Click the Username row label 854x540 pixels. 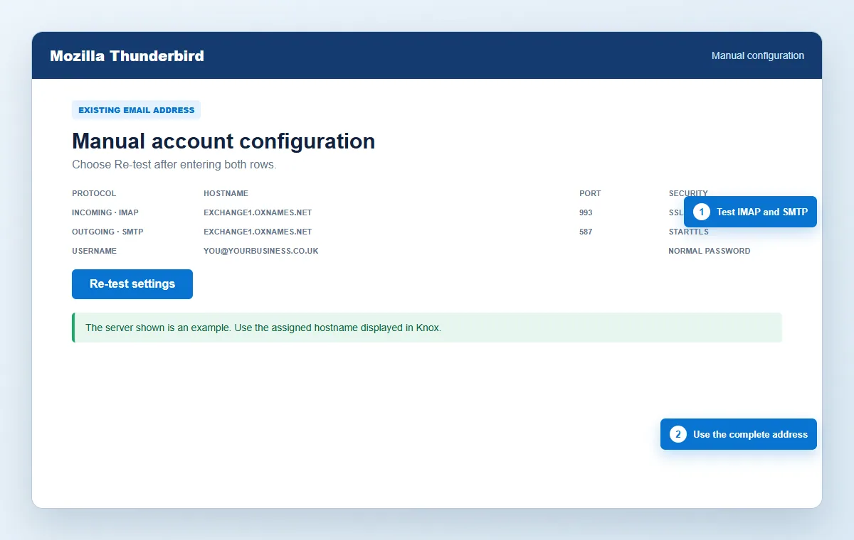[x=94, y=251]
